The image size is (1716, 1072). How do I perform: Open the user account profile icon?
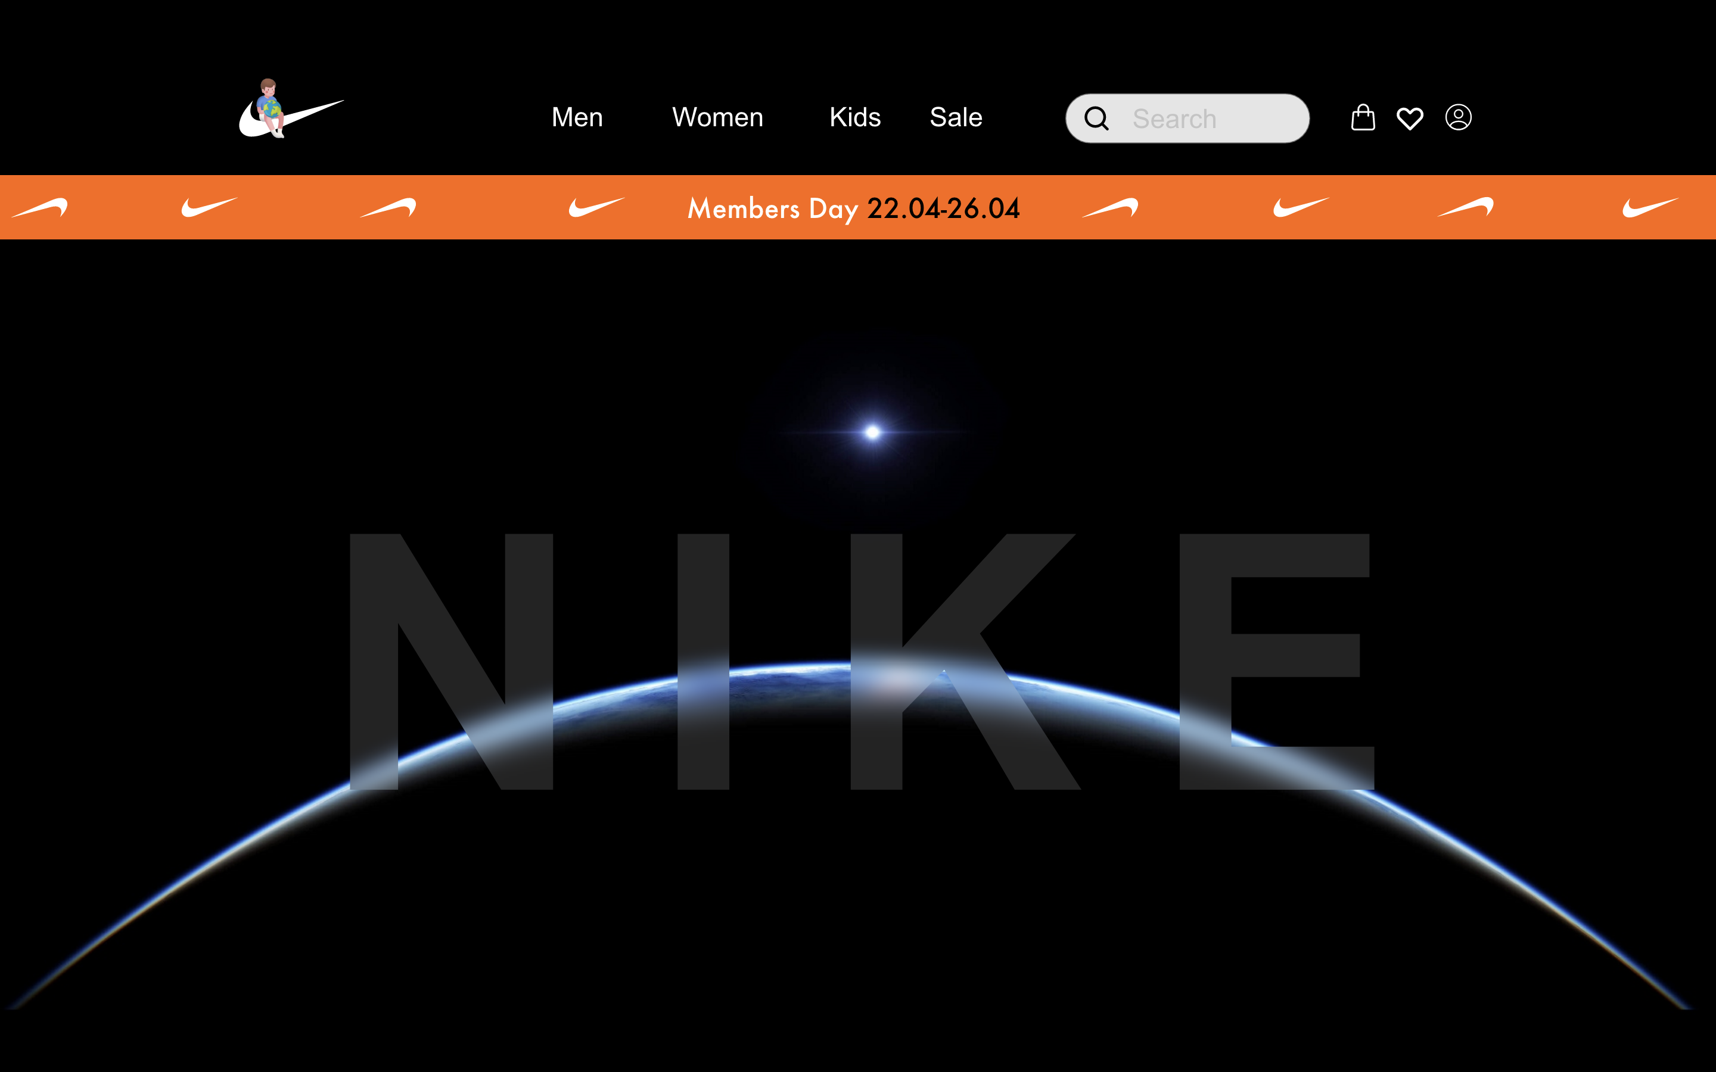pyautogui.click(x=1458, y=117)
